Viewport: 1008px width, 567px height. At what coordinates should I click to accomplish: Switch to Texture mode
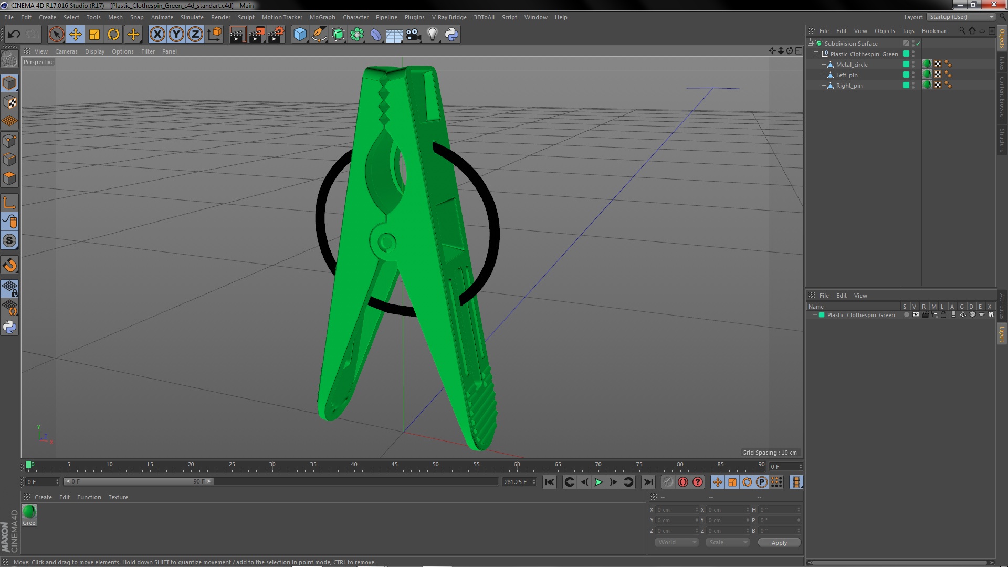pos(9,102)
